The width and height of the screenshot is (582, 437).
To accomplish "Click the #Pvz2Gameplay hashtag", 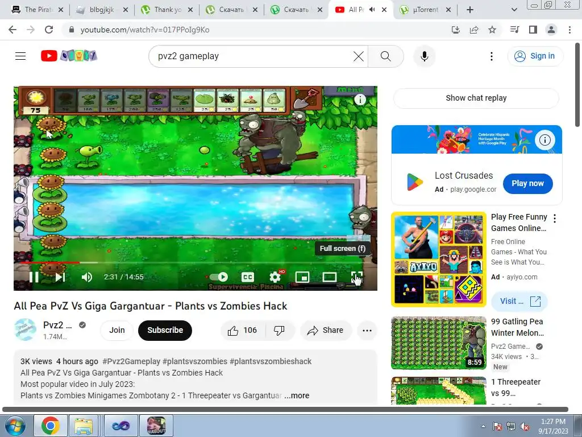I will click(131, 361).
